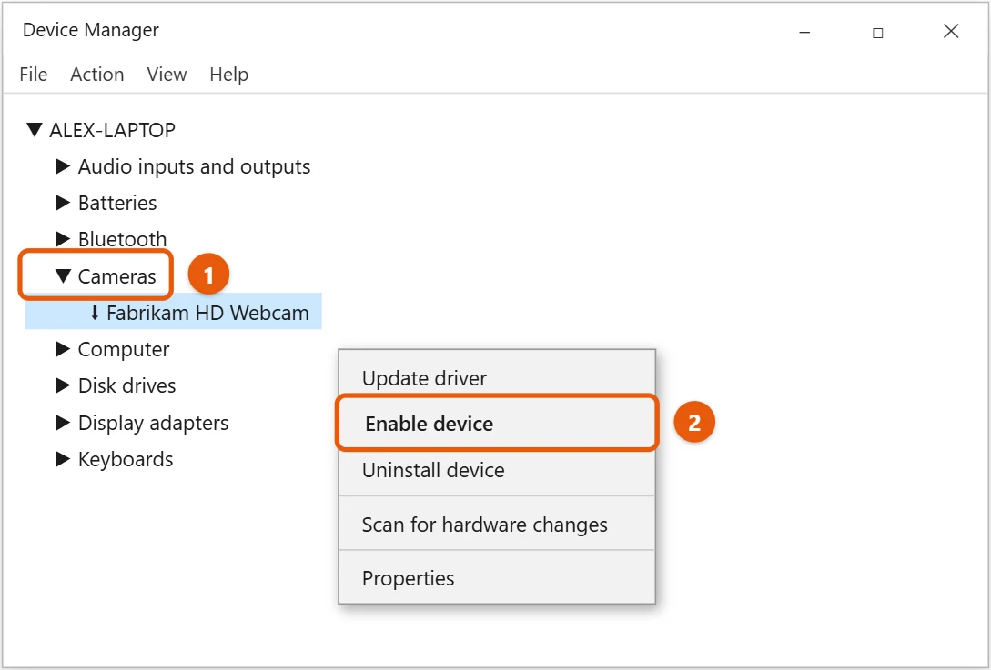Click the disabled-arrow icon beside Fabrikam HD Webcam

pyautogui.click(x=95, y=313)
